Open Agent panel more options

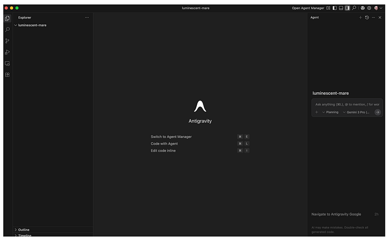pos(373,18)
